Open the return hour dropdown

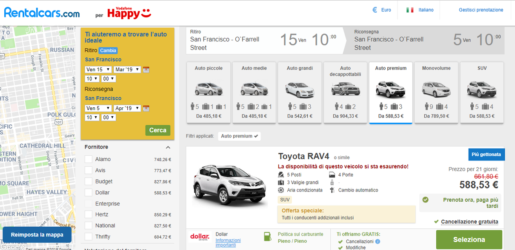point(92,118)
